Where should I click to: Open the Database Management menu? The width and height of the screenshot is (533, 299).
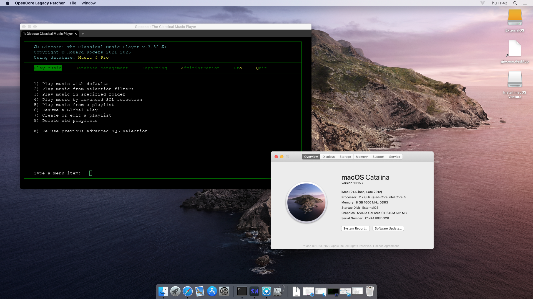pos(102,68)
